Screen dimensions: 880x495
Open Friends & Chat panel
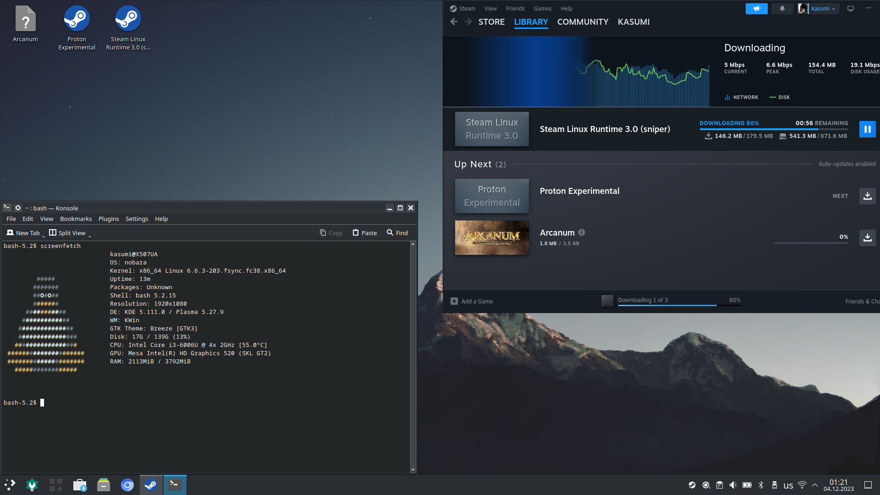[x=862, y=301]
